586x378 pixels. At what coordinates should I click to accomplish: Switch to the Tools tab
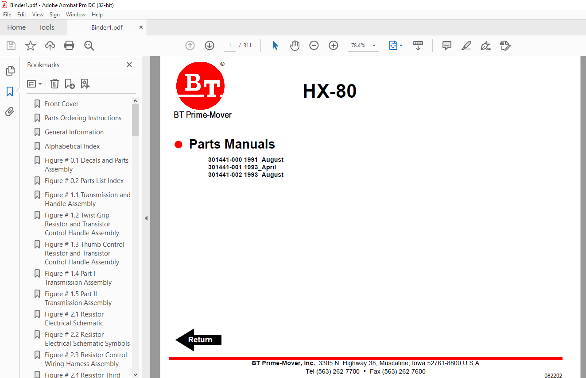coord(47,27)
